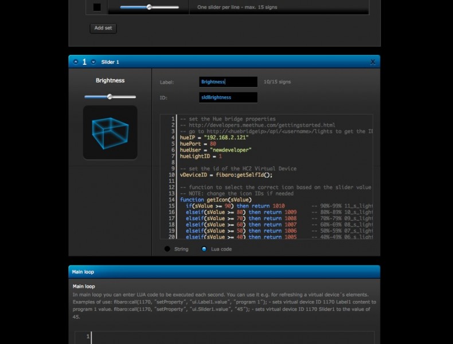Close the Slider 1 panel with X

tap(373, 62)
